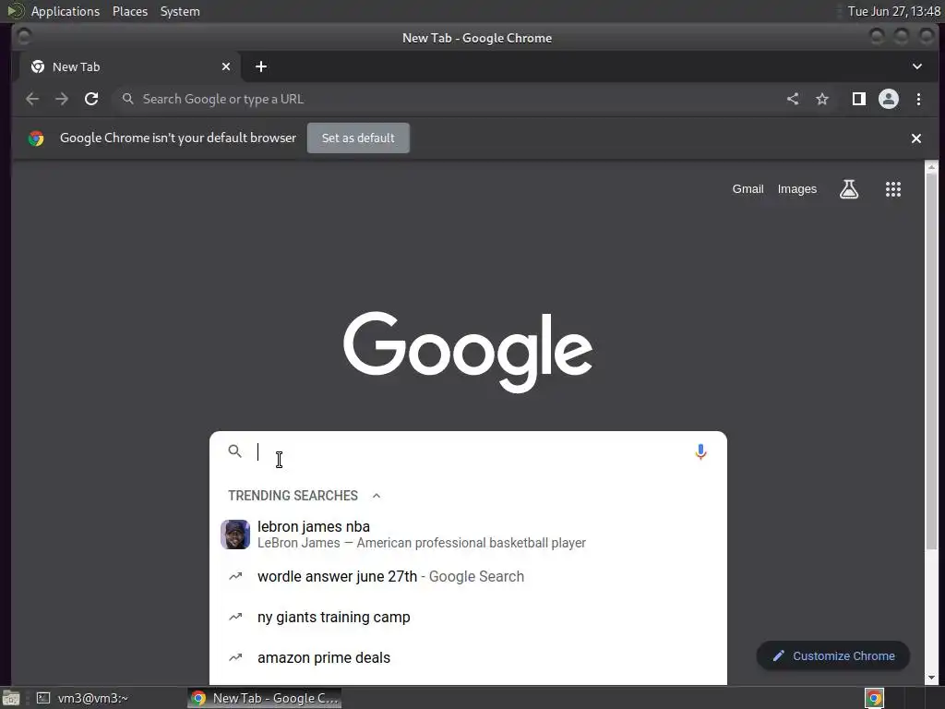Select the New Tab tab
945x709 pixels.
[x=129, y=66]
